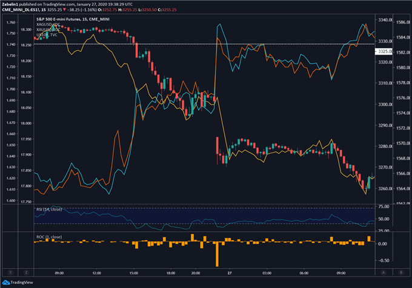Click the Z scale button beside Y
Image resolution: width=412 pixels, height=288 pixels.
click(26, 272)
